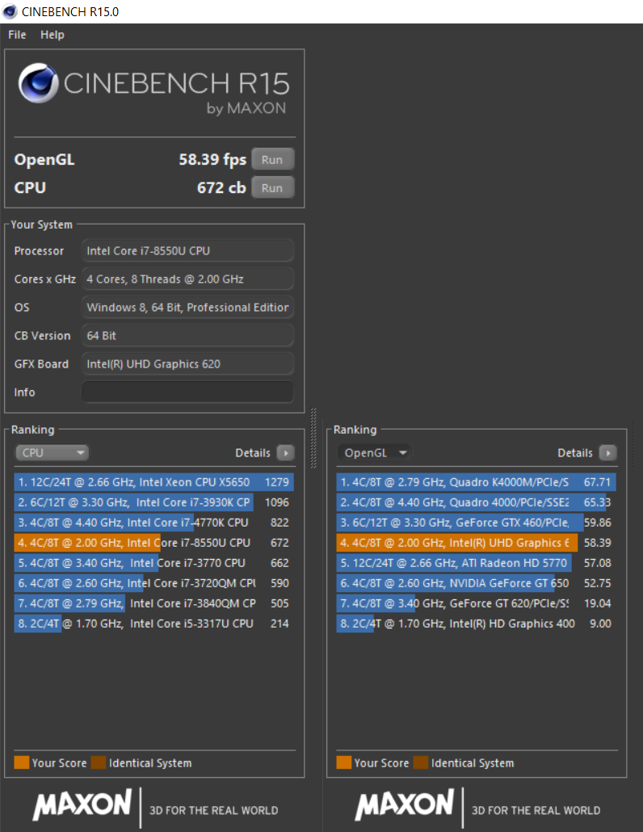This screenshot has width=643, height=832.
Task: Click the Cinebench R15 logo sphere
Action: (37, 83)
